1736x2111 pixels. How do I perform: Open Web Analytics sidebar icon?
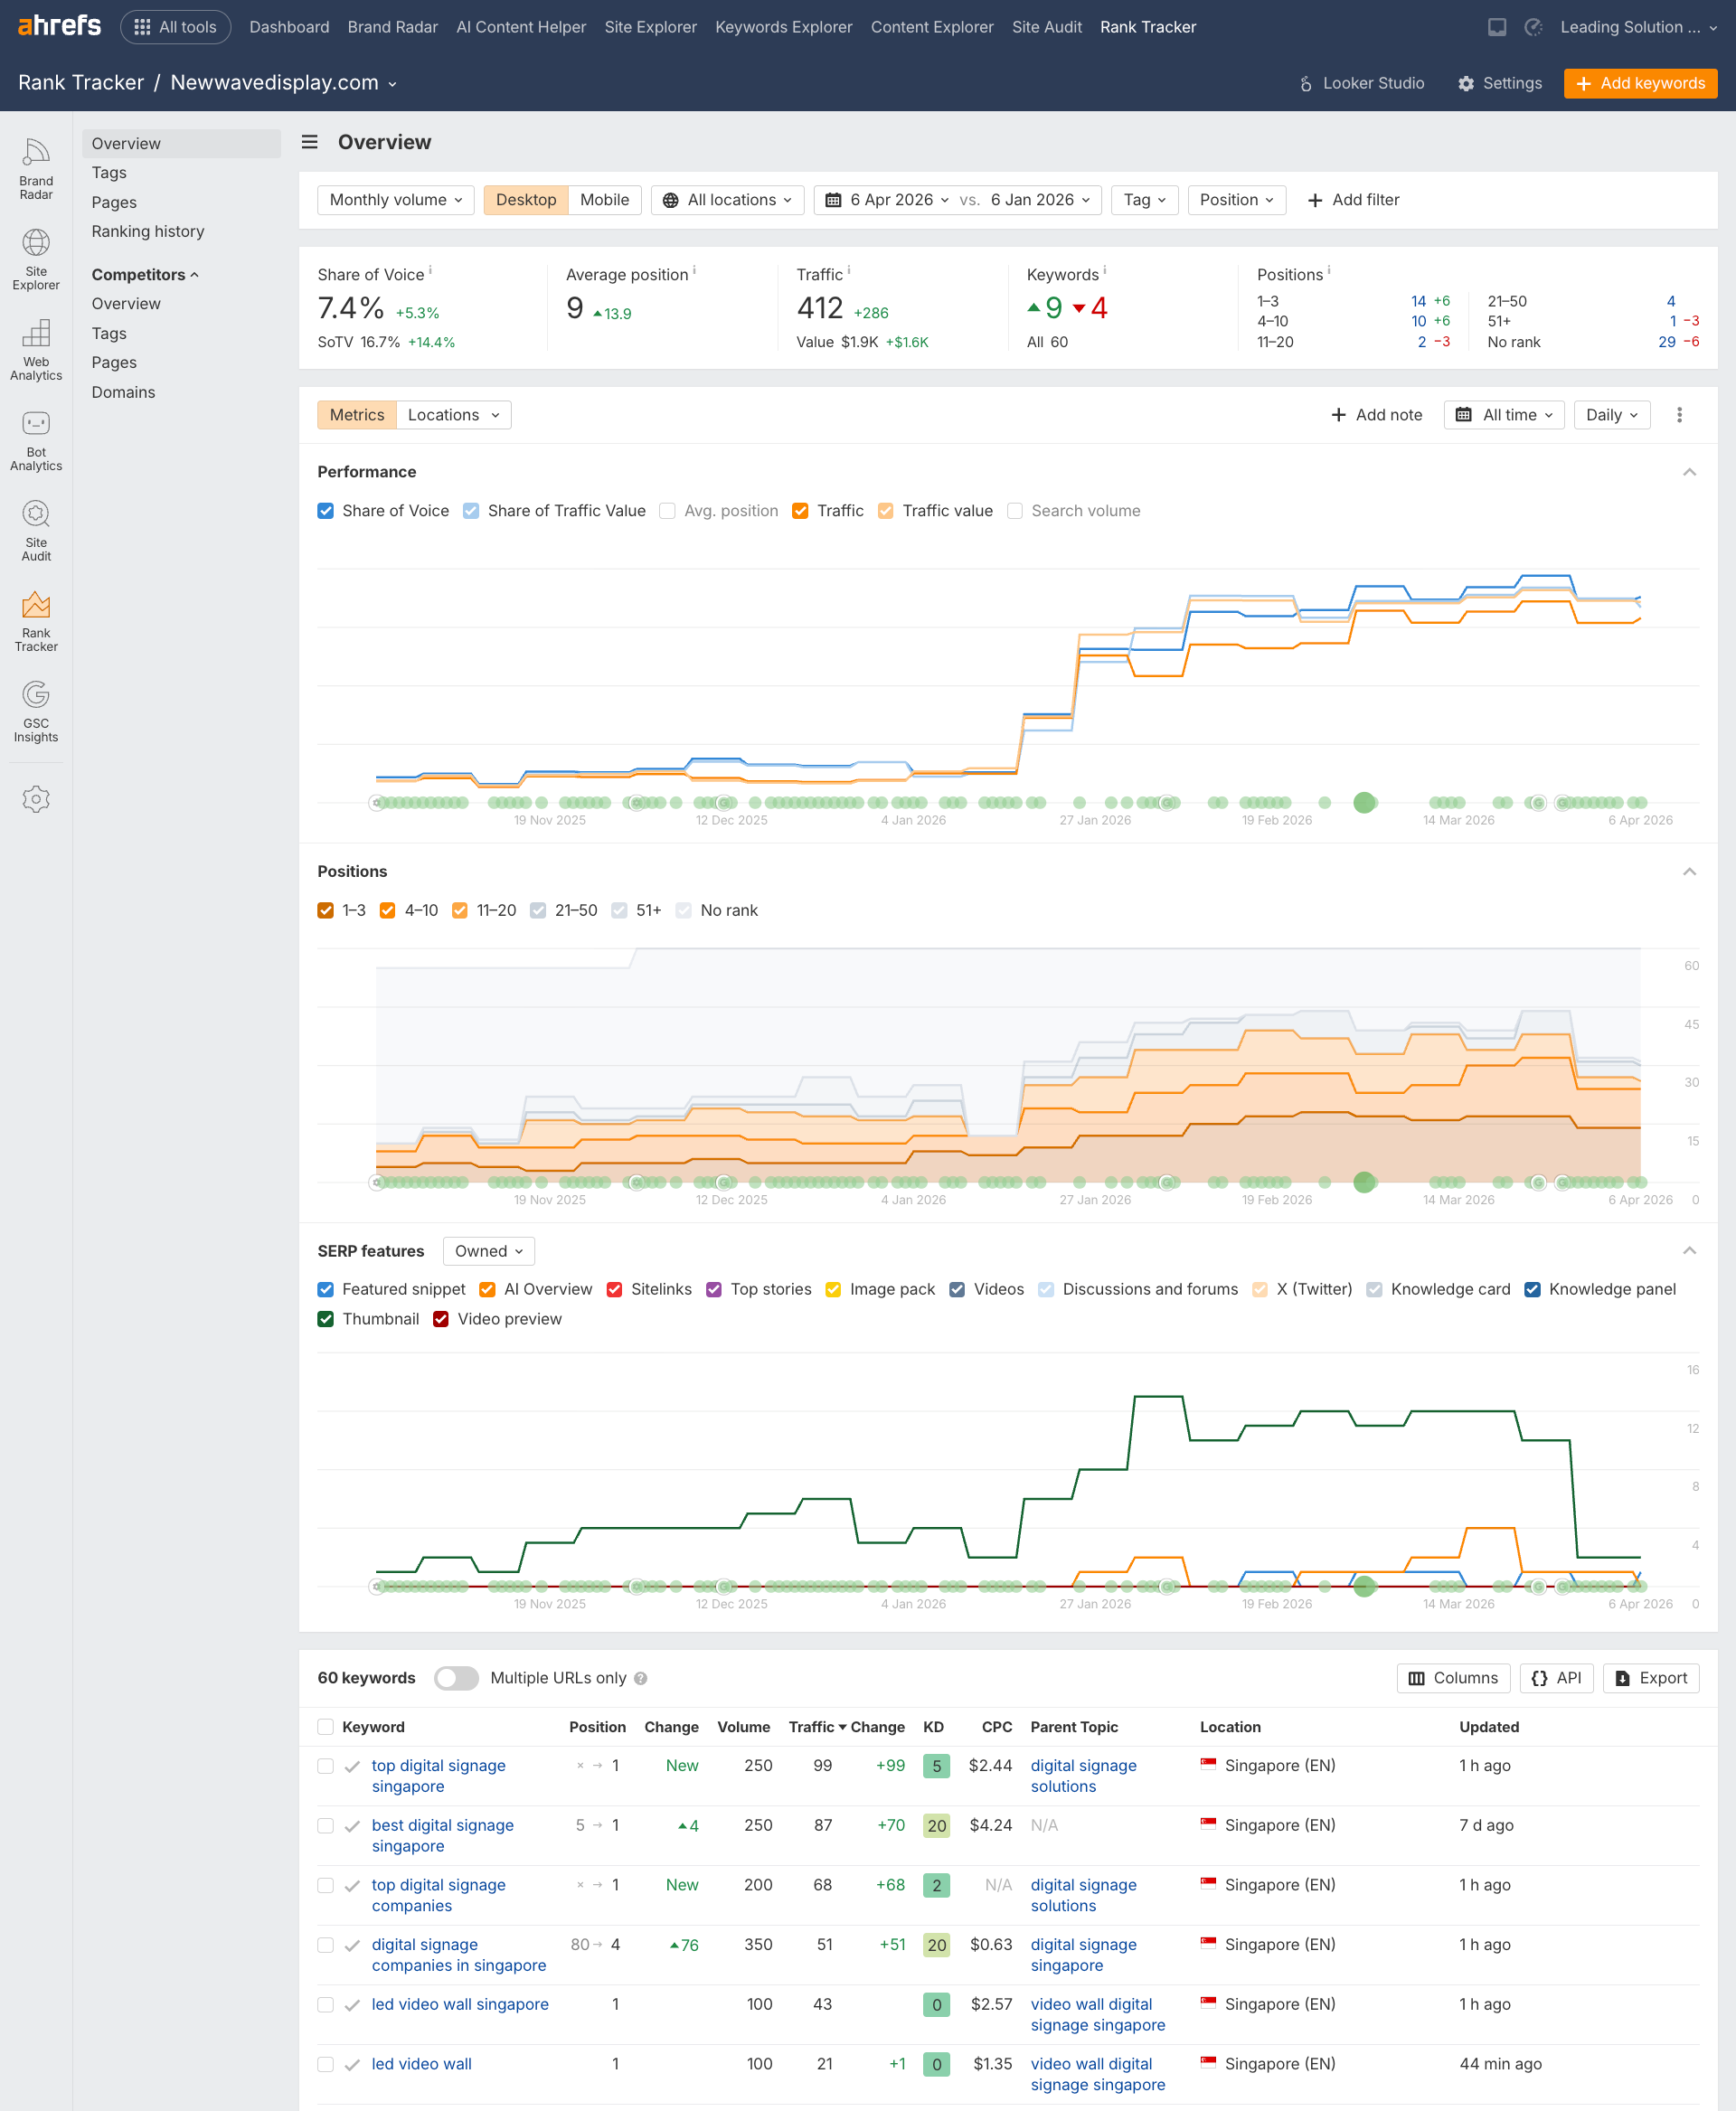(36, 349)
